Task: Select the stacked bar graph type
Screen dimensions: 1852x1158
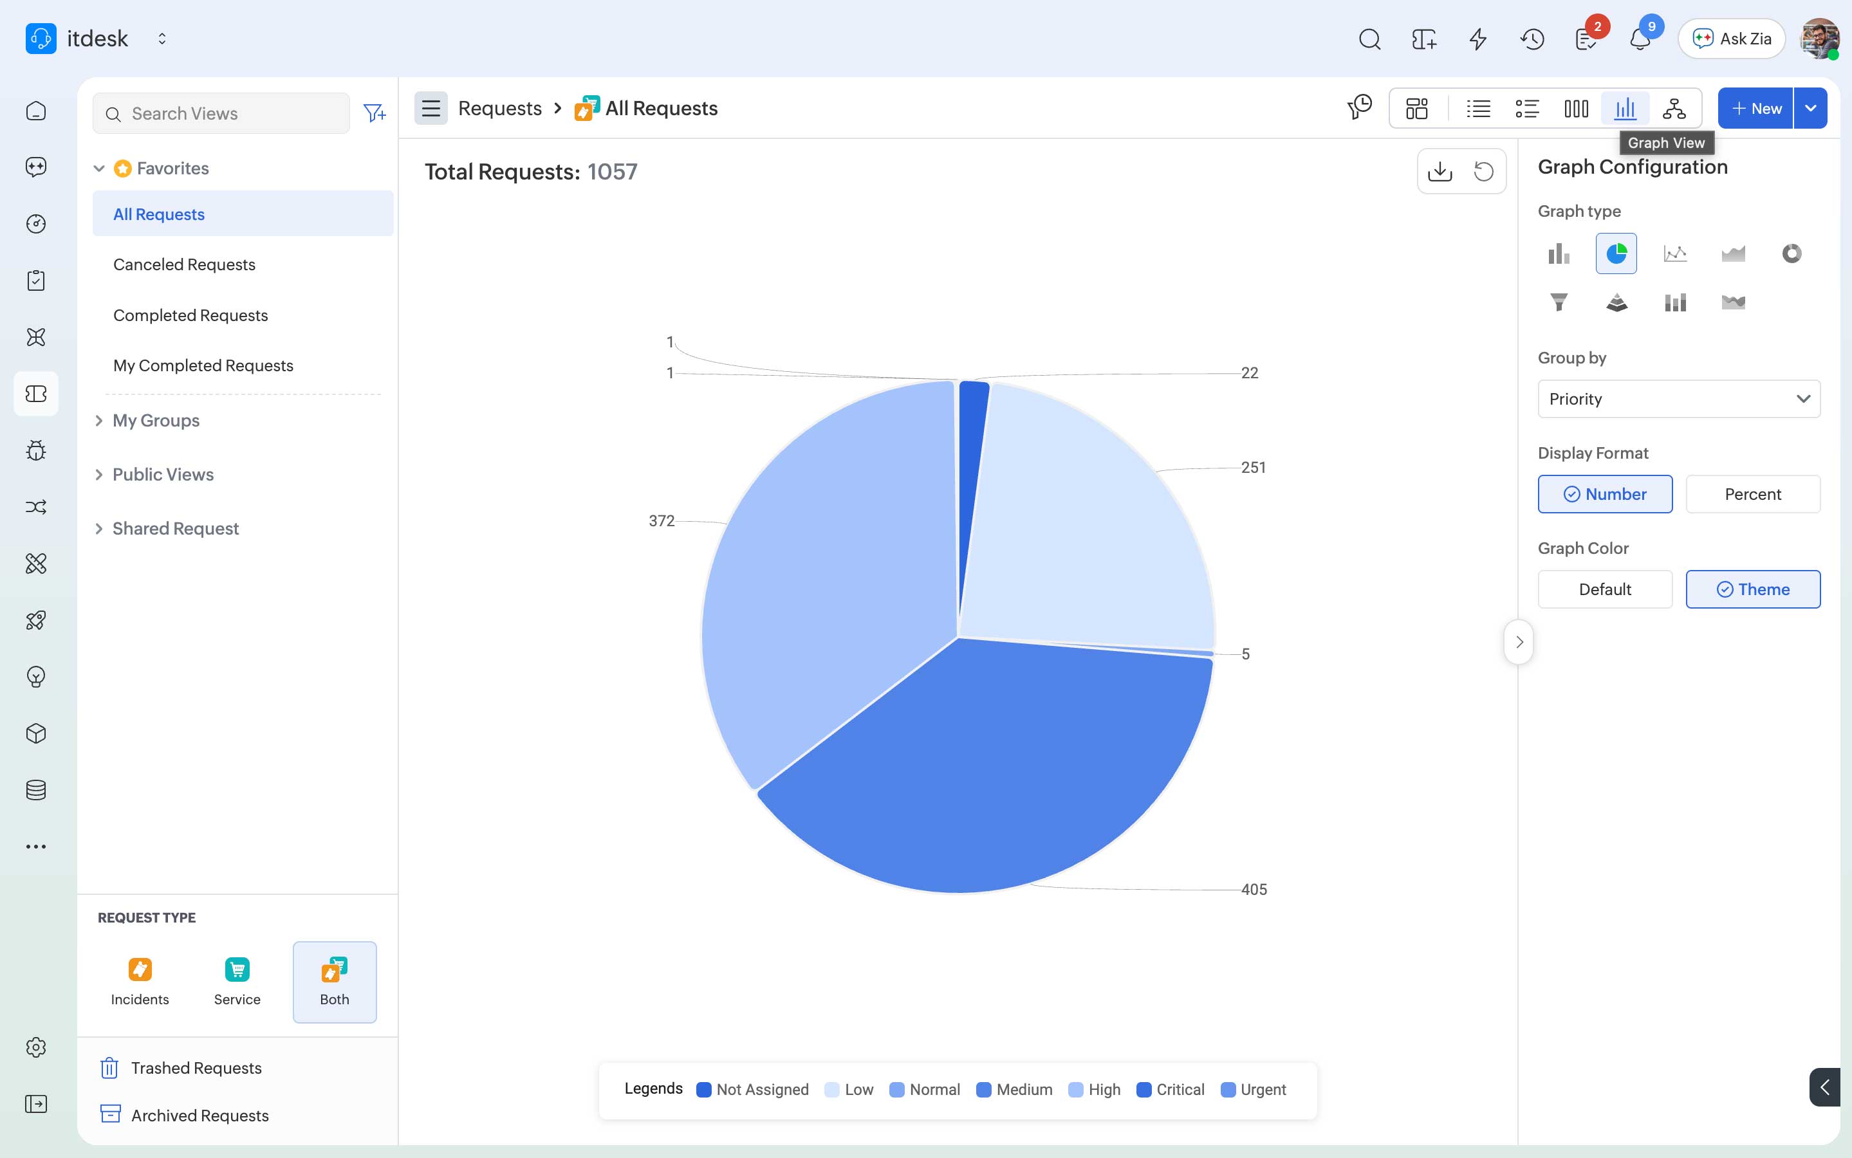Action: coord(1675,302)
